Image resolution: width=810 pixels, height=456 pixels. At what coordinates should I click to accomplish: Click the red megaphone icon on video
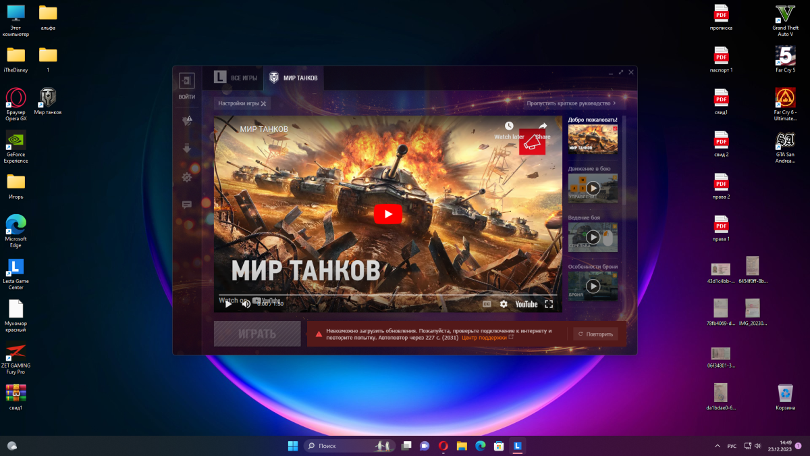click(x=532, y=142)
